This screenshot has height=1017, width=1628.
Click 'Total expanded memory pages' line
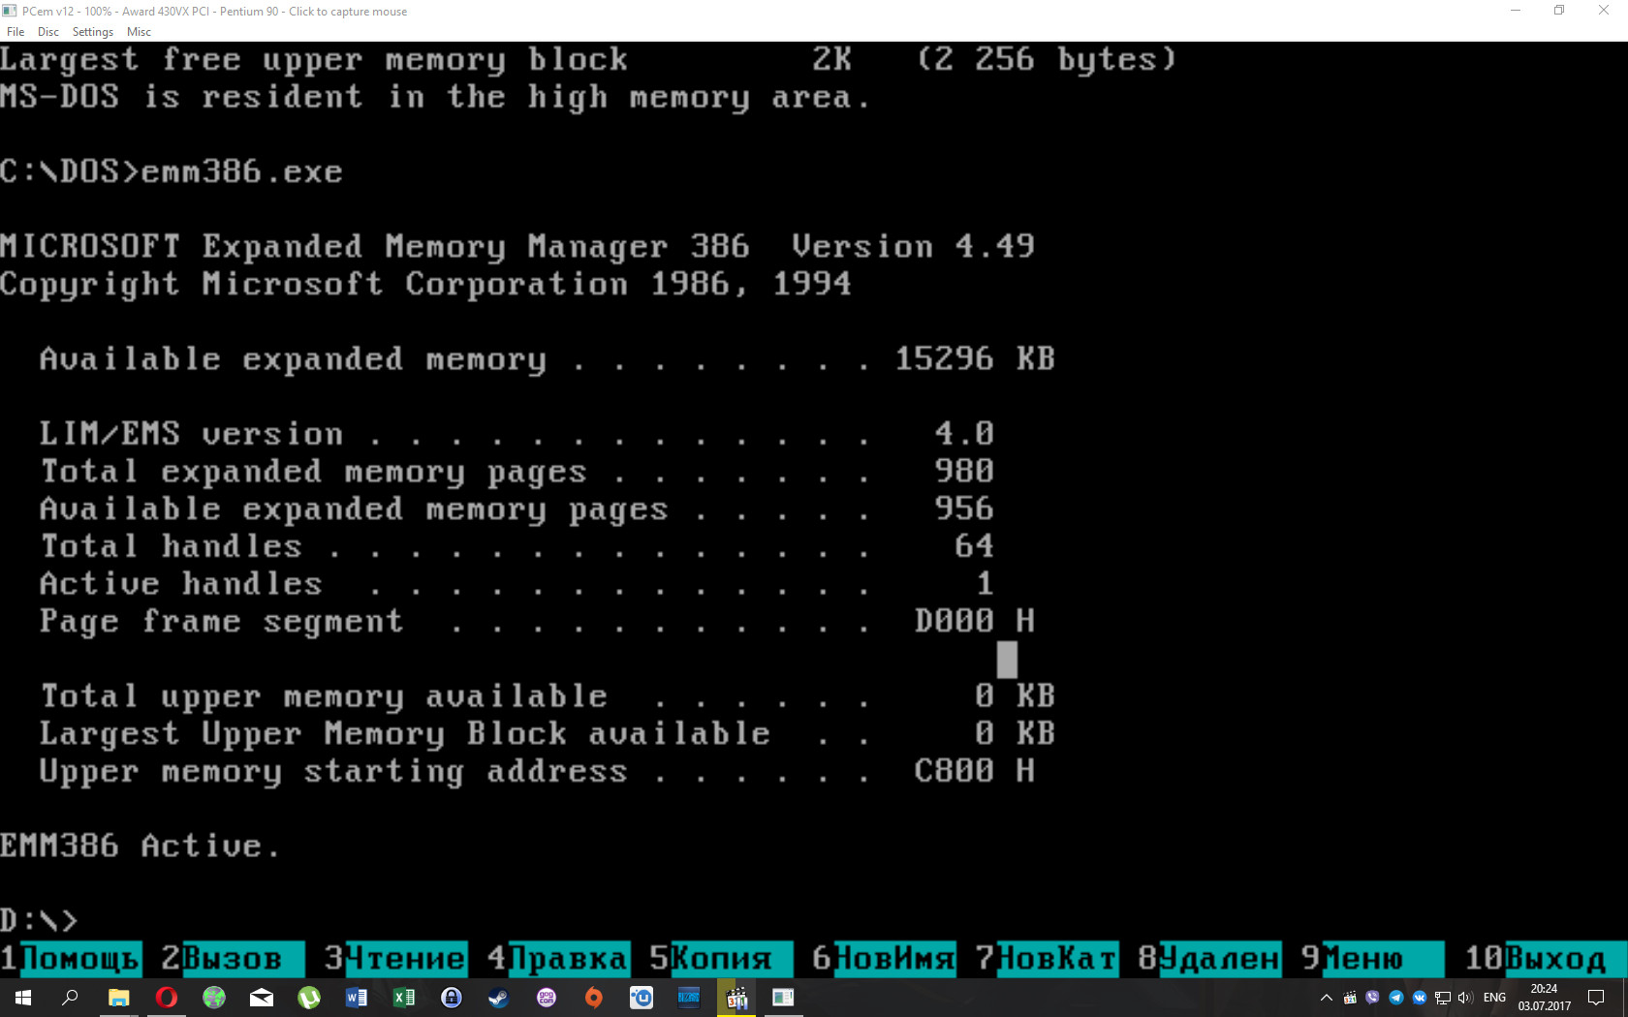[517, 472]
